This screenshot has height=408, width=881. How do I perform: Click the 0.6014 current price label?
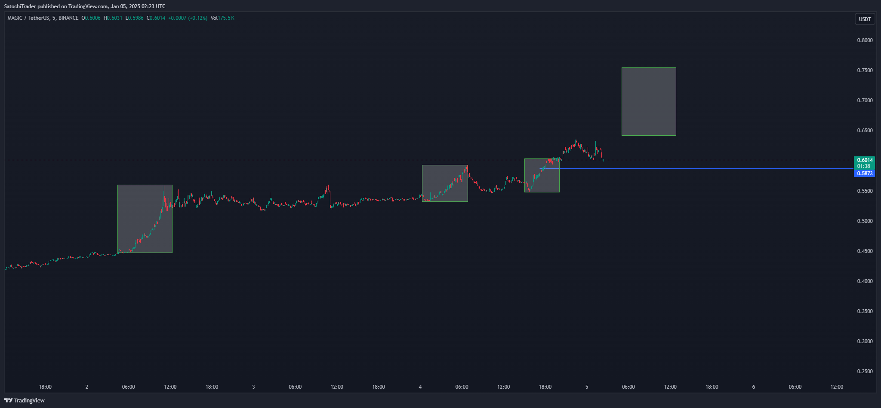(864, 160)
